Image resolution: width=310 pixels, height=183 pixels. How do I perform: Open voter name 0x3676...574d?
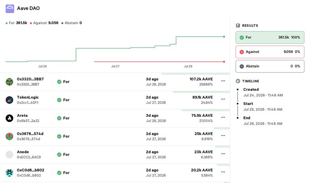30,134
